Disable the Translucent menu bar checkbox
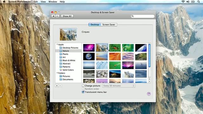 (x=83, y=92)
